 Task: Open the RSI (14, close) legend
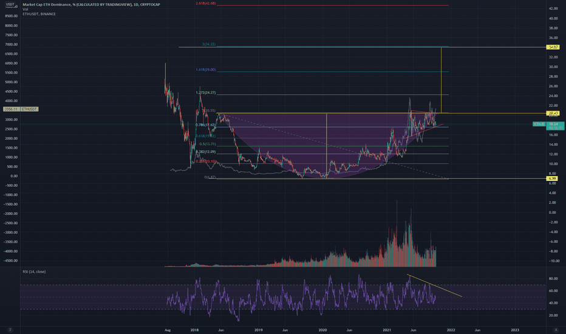tap(34, 271)
